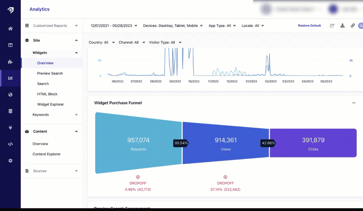Open the globe icon in the left sidebar
Screen dimensions: 363x211
10,94
